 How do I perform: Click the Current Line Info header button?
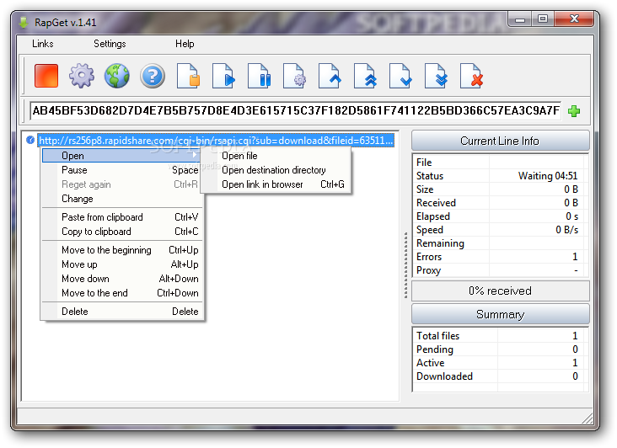(500, 141)
